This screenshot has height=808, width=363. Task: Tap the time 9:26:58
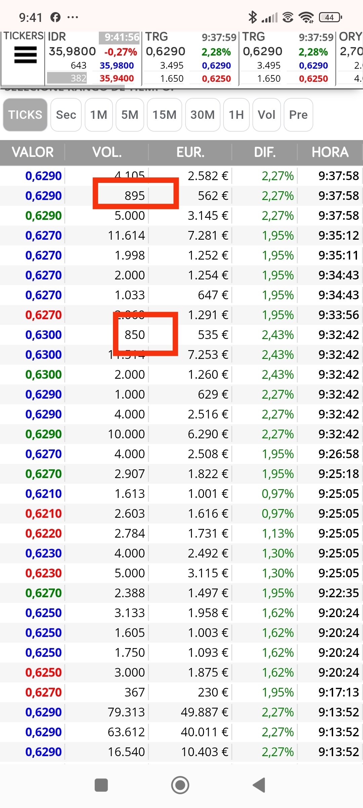(339, 454)
